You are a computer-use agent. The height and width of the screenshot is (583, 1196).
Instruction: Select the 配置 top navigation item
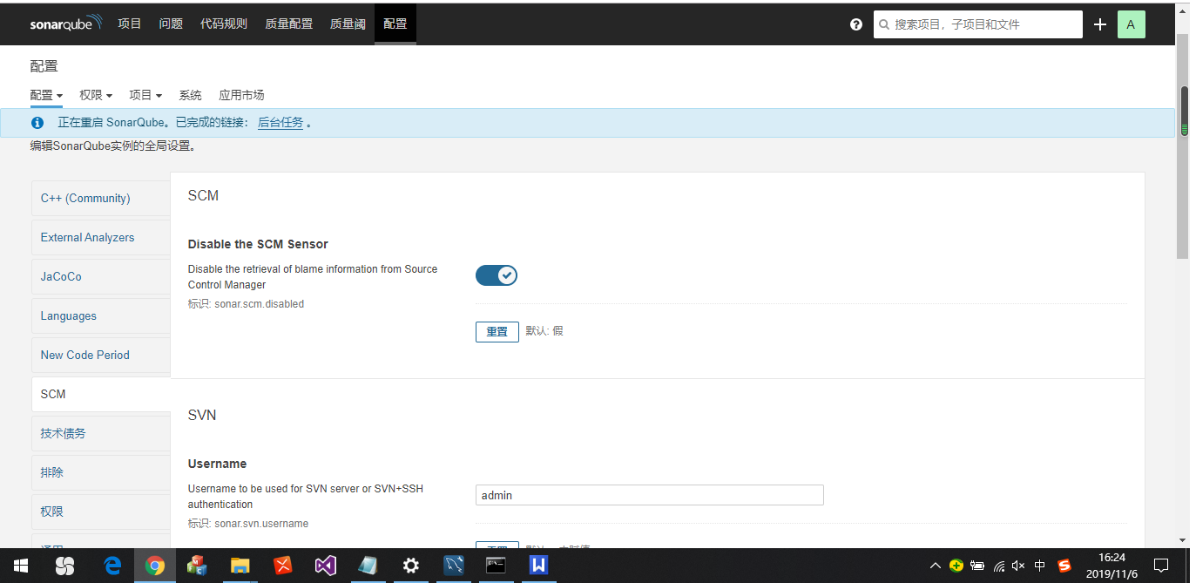click(395, 24)
